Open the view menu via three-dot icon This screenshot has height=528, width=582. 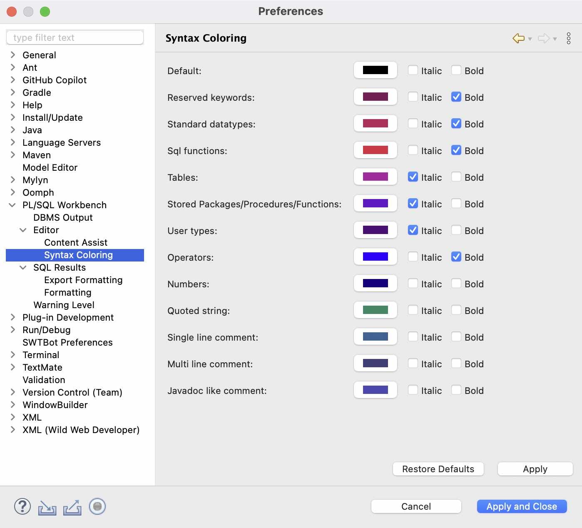(569, 38)
